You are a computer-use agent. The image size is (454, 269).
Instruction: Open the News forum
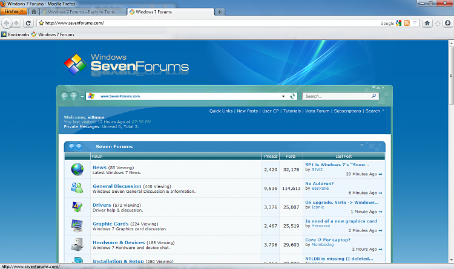pos(99,167)
